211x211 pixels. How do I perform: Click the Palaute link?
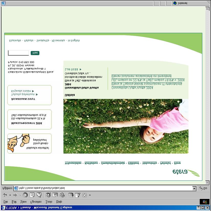pyautogui.click(x=29, y=41)
